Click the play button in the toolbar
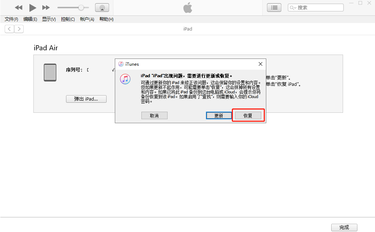The image size is (375, 232). pos(33,7)
